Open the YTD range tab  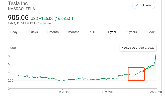[92, 32]
